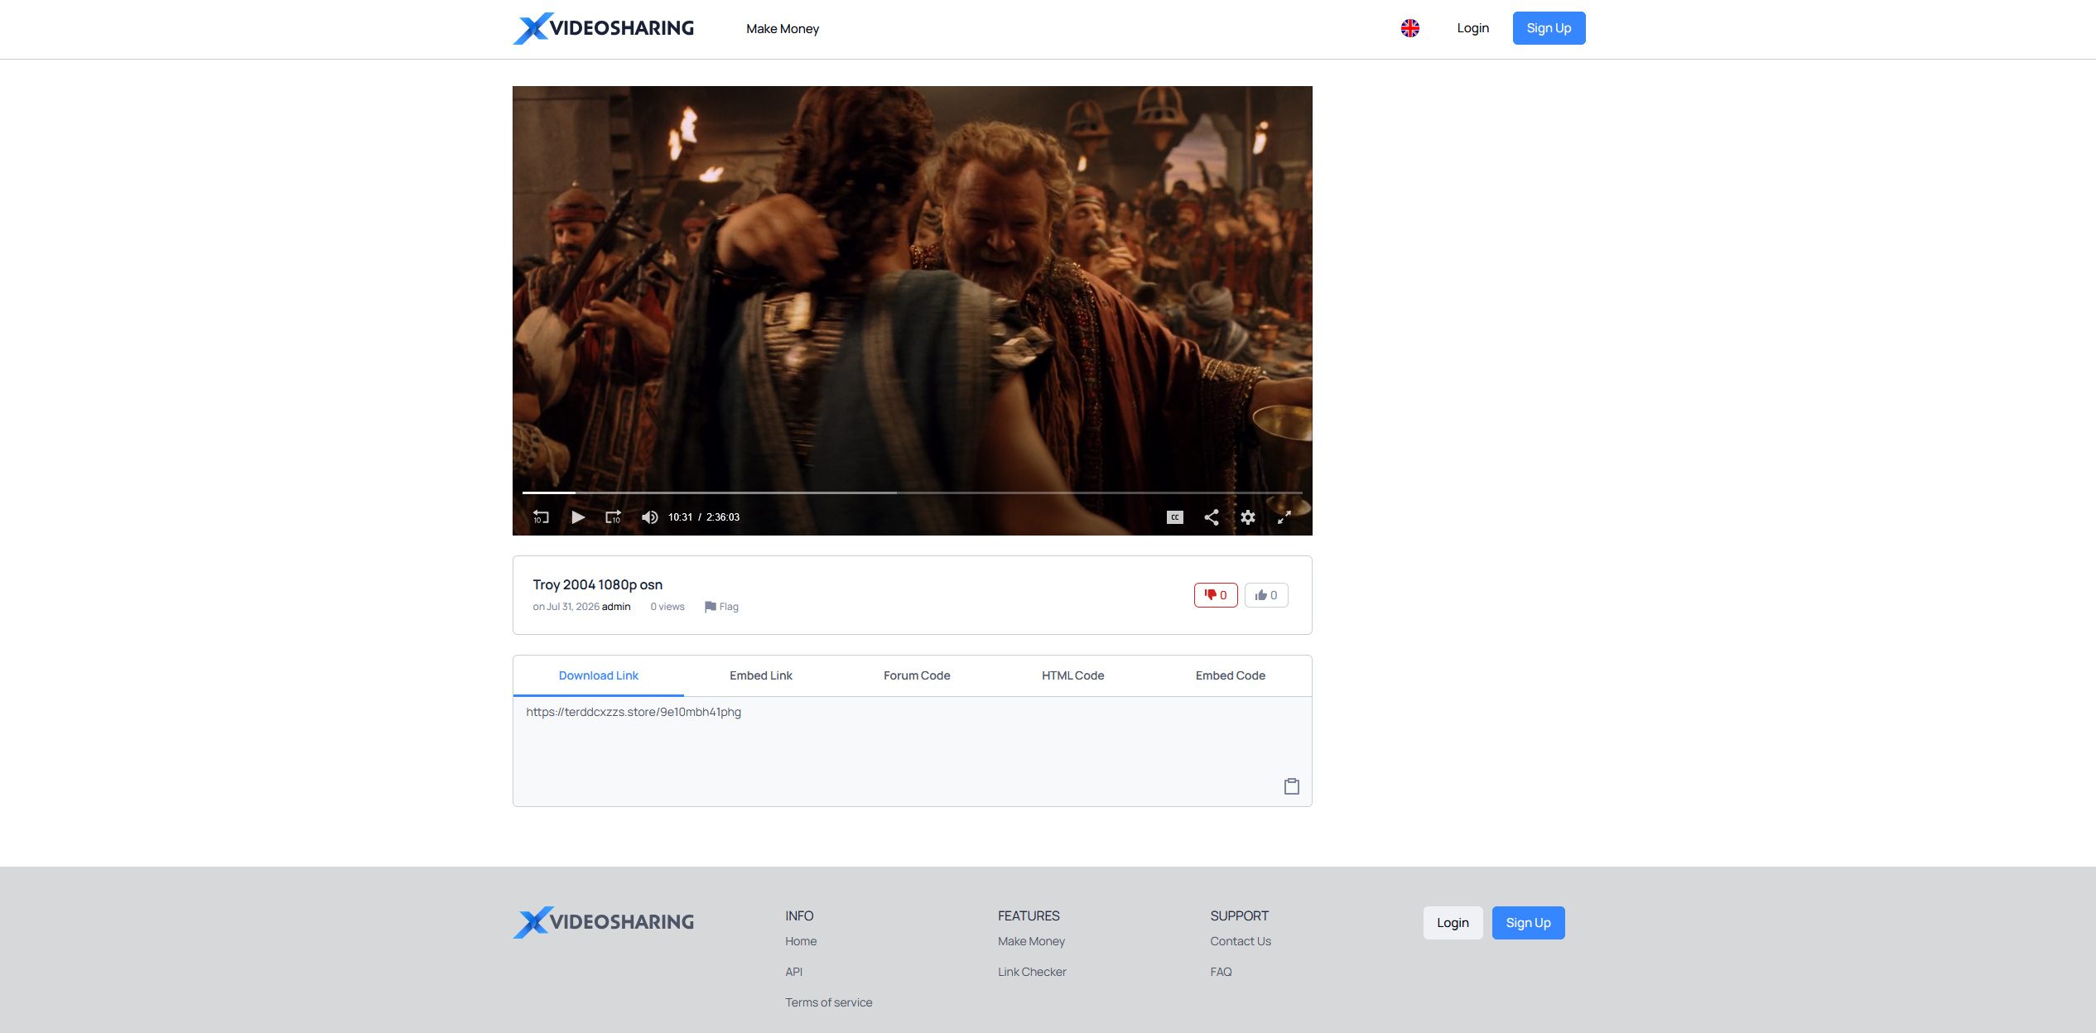Rewind video 10 seconds
This screenshot has height=1033, width=2096.
541,517
